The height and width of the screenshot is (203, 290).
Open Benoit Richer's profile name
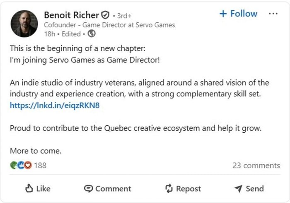tap(71, 15)
